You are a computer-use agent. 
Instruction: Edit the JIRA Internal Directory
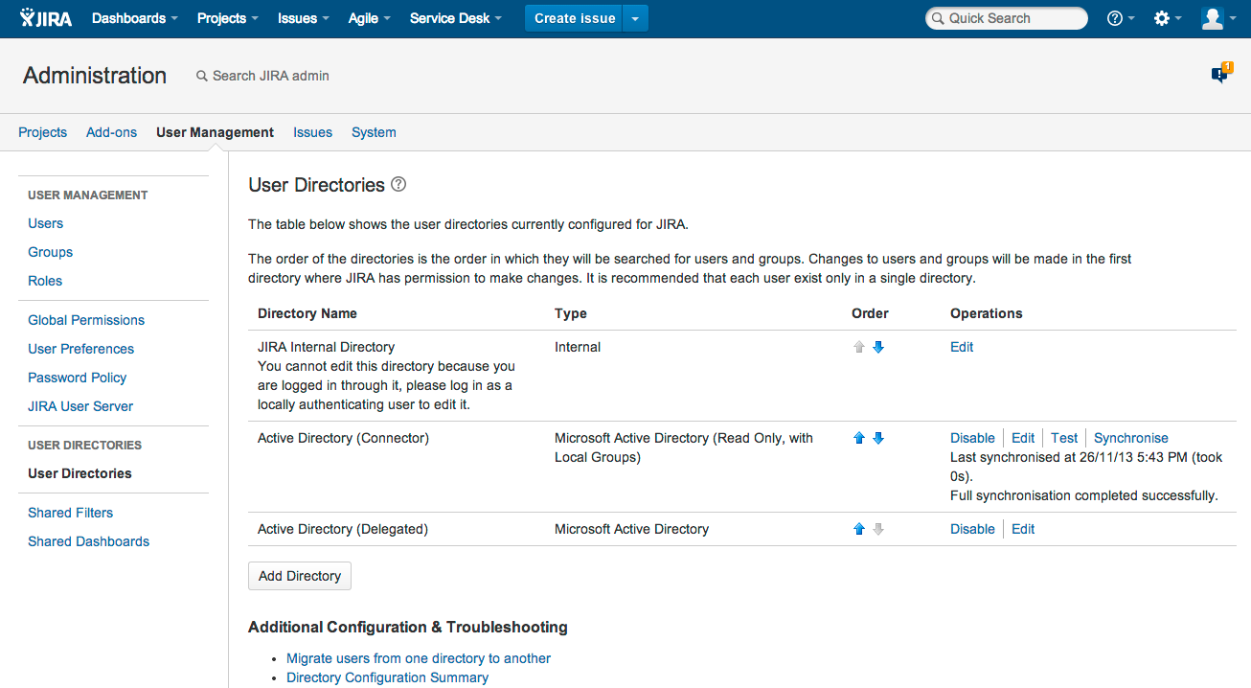tap(962, 347)
